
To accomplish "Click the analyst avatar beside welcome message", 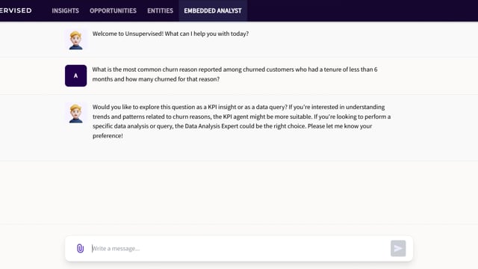I will (75, 40).
